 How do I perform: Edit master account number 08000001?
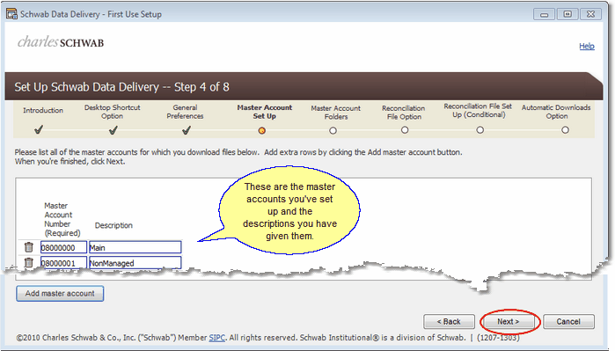pos(63,262)
